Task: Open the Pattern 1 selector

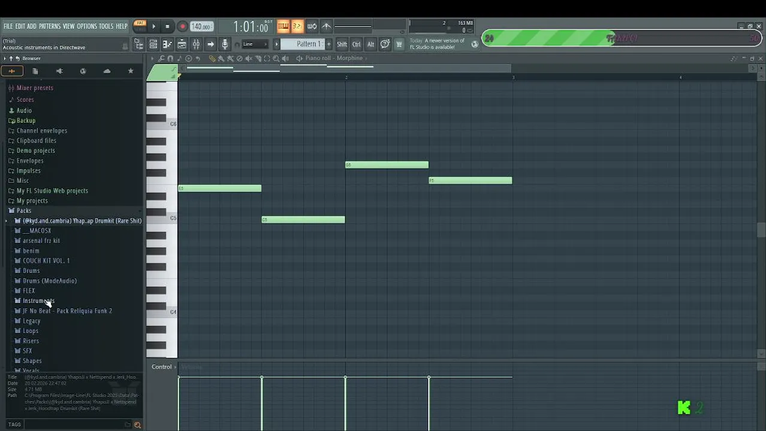Action: coord(303,44)
